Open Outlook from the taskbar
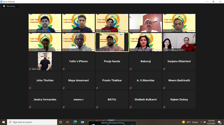The width and height of the screenshot is (224, 125). coord(82,122)
